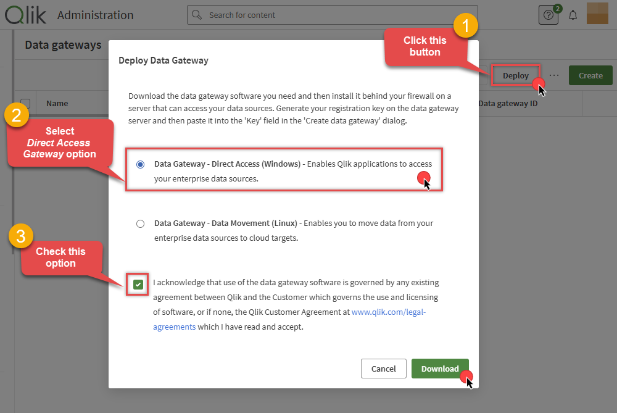617x413 pixels.
Task: Click the numbered badge labeled 1
Action: point(466,25)
